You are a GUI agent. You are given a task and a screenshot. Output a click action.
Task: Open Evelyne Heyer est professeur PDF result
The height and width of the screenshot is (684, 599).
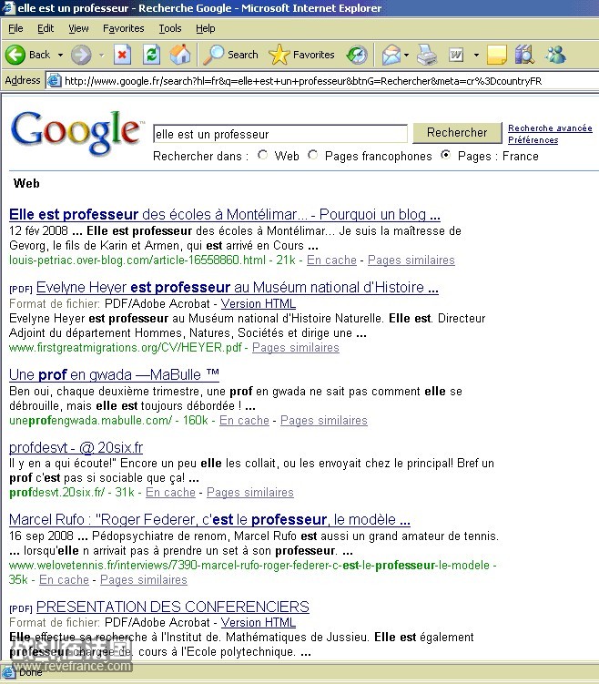click(x=238, y=288)
